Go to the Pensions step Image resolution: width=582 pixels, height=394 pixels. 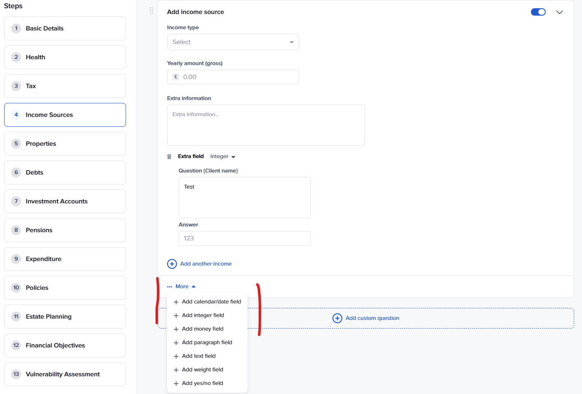click(x=65, y=230)
